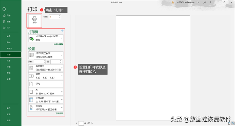Go back using the back arrow icon
235x126 pixels.
point(4,9)
